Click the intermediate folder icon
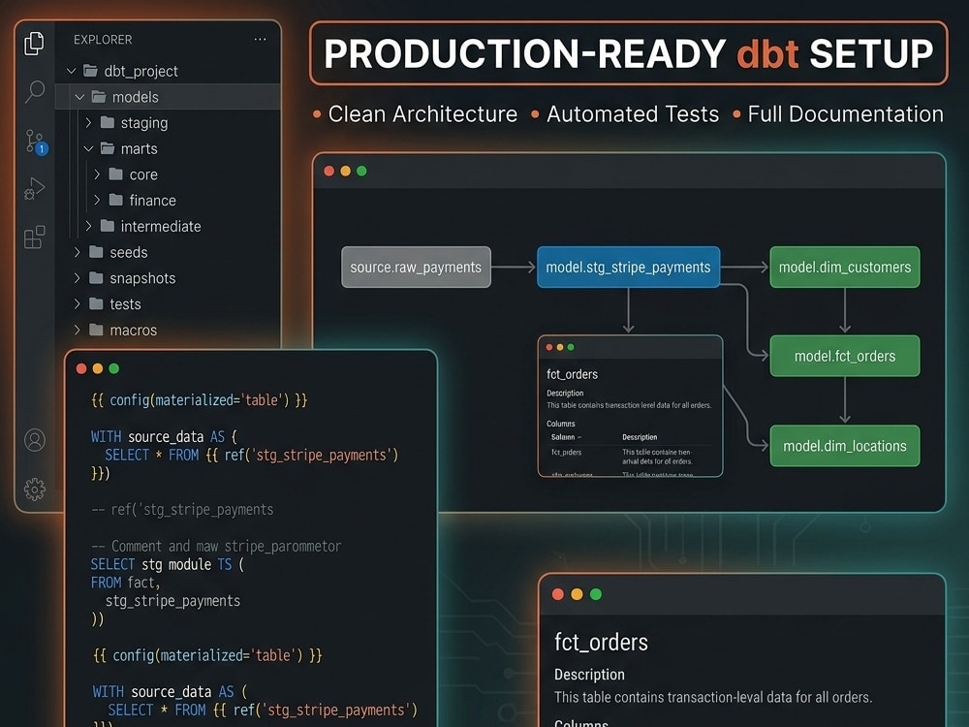The width and height of the screenshot is (969, 727). (107, 226)
